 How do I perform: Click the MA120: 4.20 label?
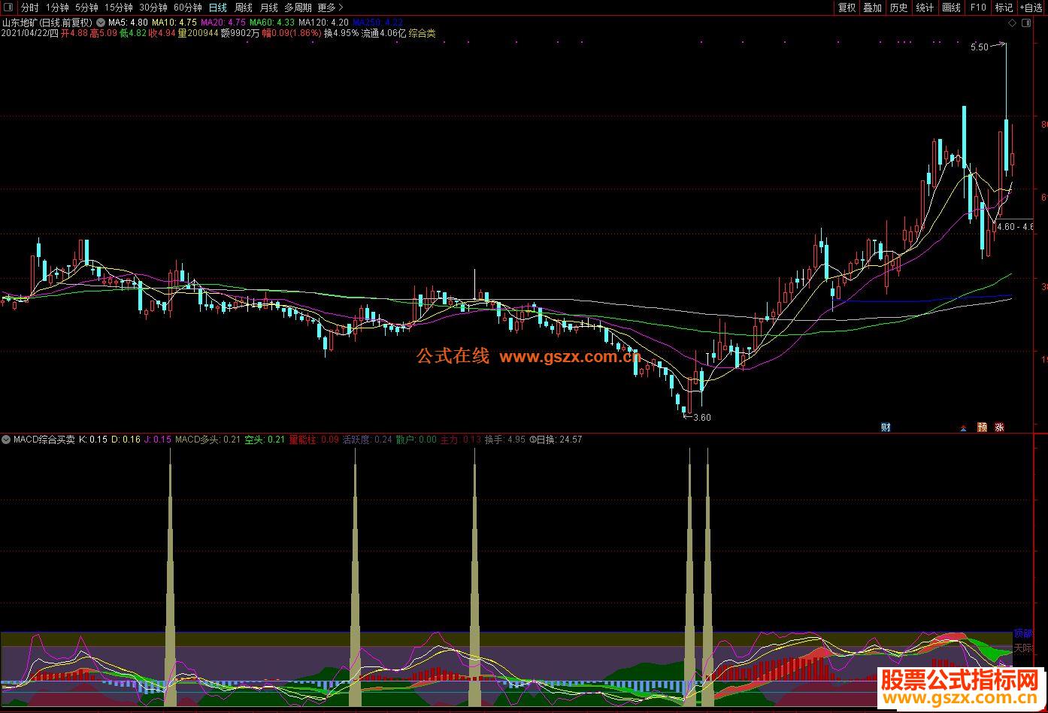[323, 23]
